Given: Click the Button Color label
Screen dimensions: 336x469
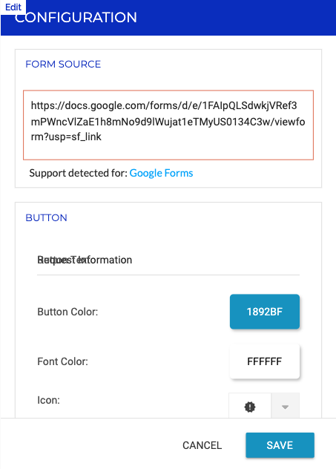Looking at the screenshot, I should coord(67,312).
